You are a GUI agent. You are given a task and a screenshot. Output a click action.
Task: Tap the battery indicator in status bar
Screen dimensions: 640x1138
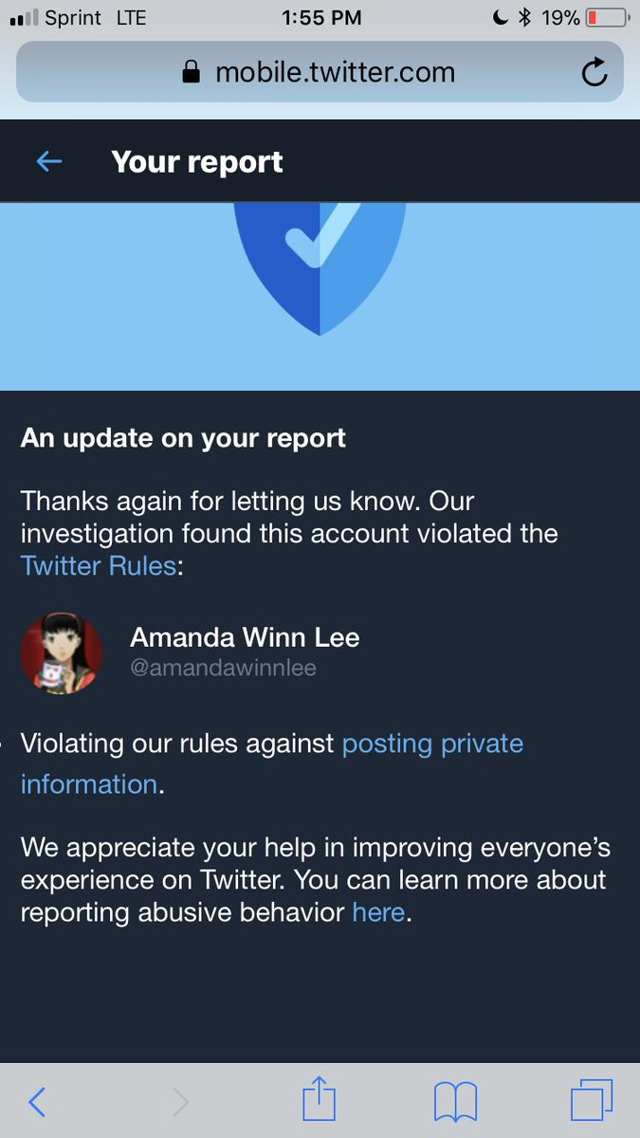point(606,17)
